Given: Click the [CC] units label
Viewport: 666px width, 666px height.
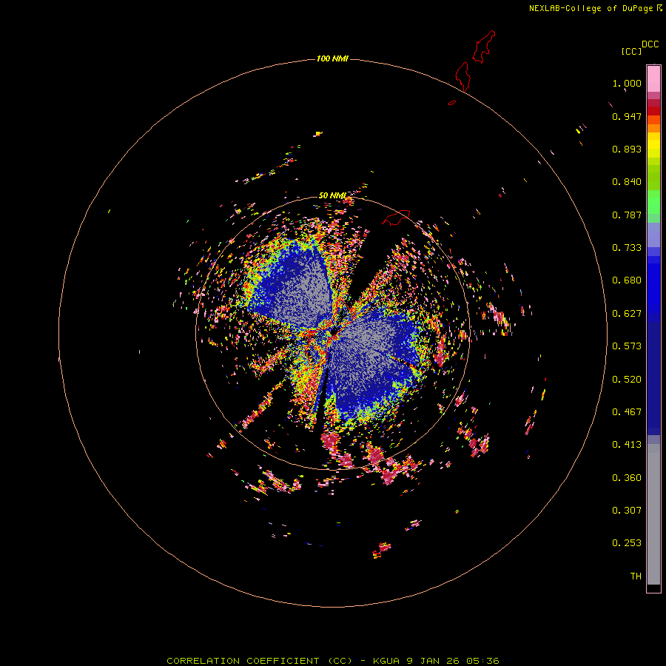Looking at the screenshot, I should [x=631, y=51].
